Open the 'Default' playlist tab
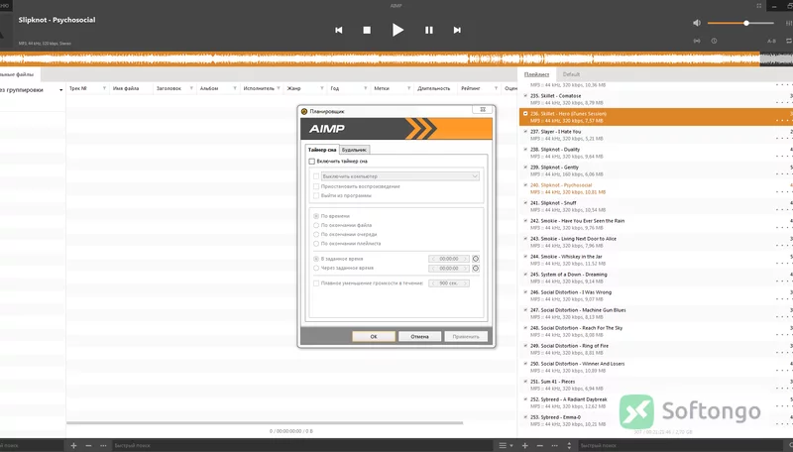 click(x=571, y=74)
